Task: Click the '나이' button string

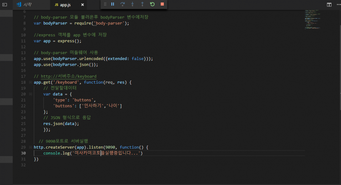Action: [x=113, y=106]
